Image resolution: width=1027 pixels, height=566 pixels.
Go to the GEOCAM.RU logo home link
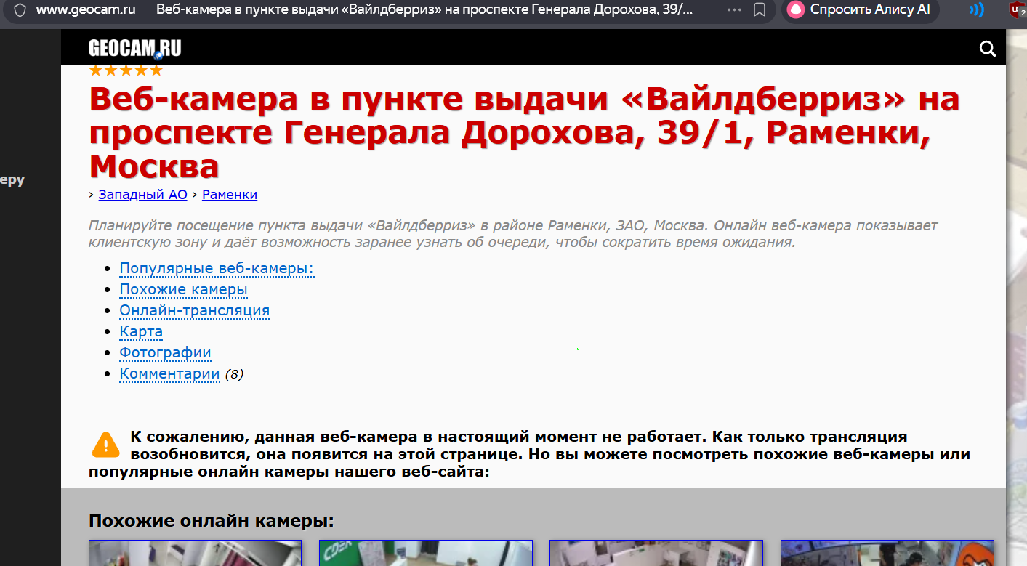tap(135, 49)
